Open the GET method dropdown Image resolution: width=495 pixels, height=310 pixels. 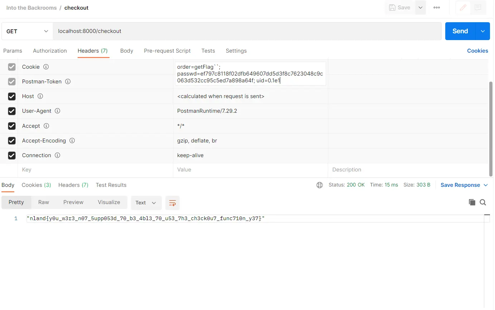[x=27, y=32]
